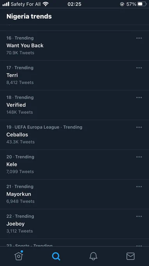This screenshot has width=149, height=266.
Task: View the Joeboy trend tweets
Action: 74,224
